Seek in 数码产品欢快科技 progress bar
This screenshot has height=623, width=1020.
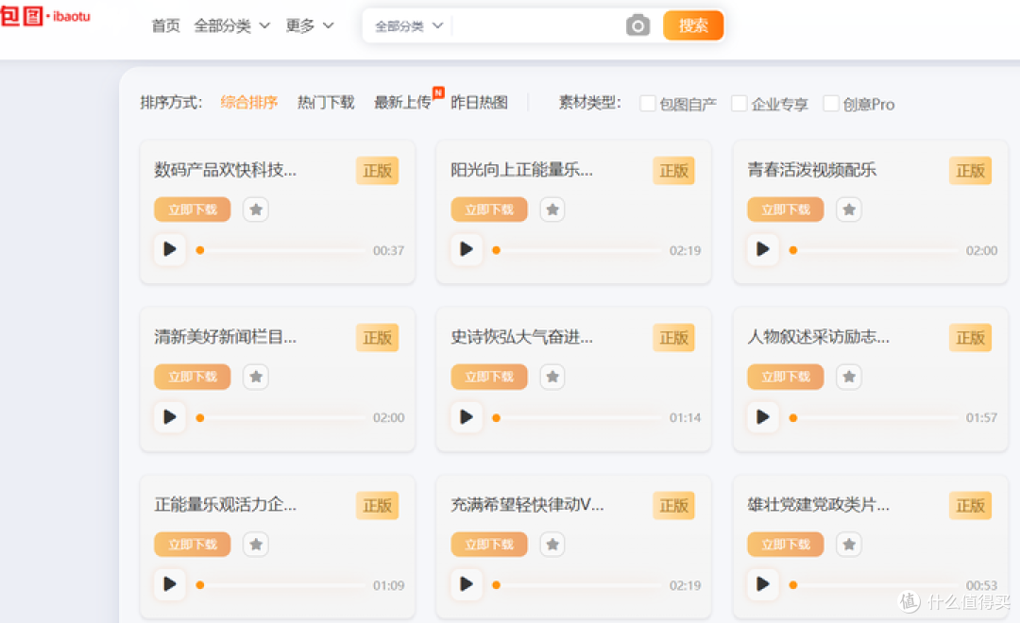point(281,250)
